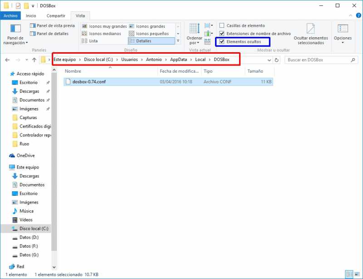
Task: Toggle Panel de detalles pane
Action: click(49, 34)
